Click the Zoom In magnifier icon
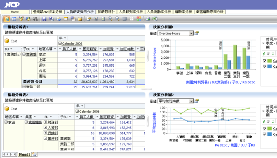The width and height of the screenshot is (277, 158). tap(110, 19)
